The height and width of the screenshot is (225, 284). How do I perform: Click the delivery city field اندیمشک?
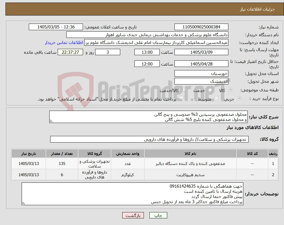pyautogui.click(x=201, y=81)
